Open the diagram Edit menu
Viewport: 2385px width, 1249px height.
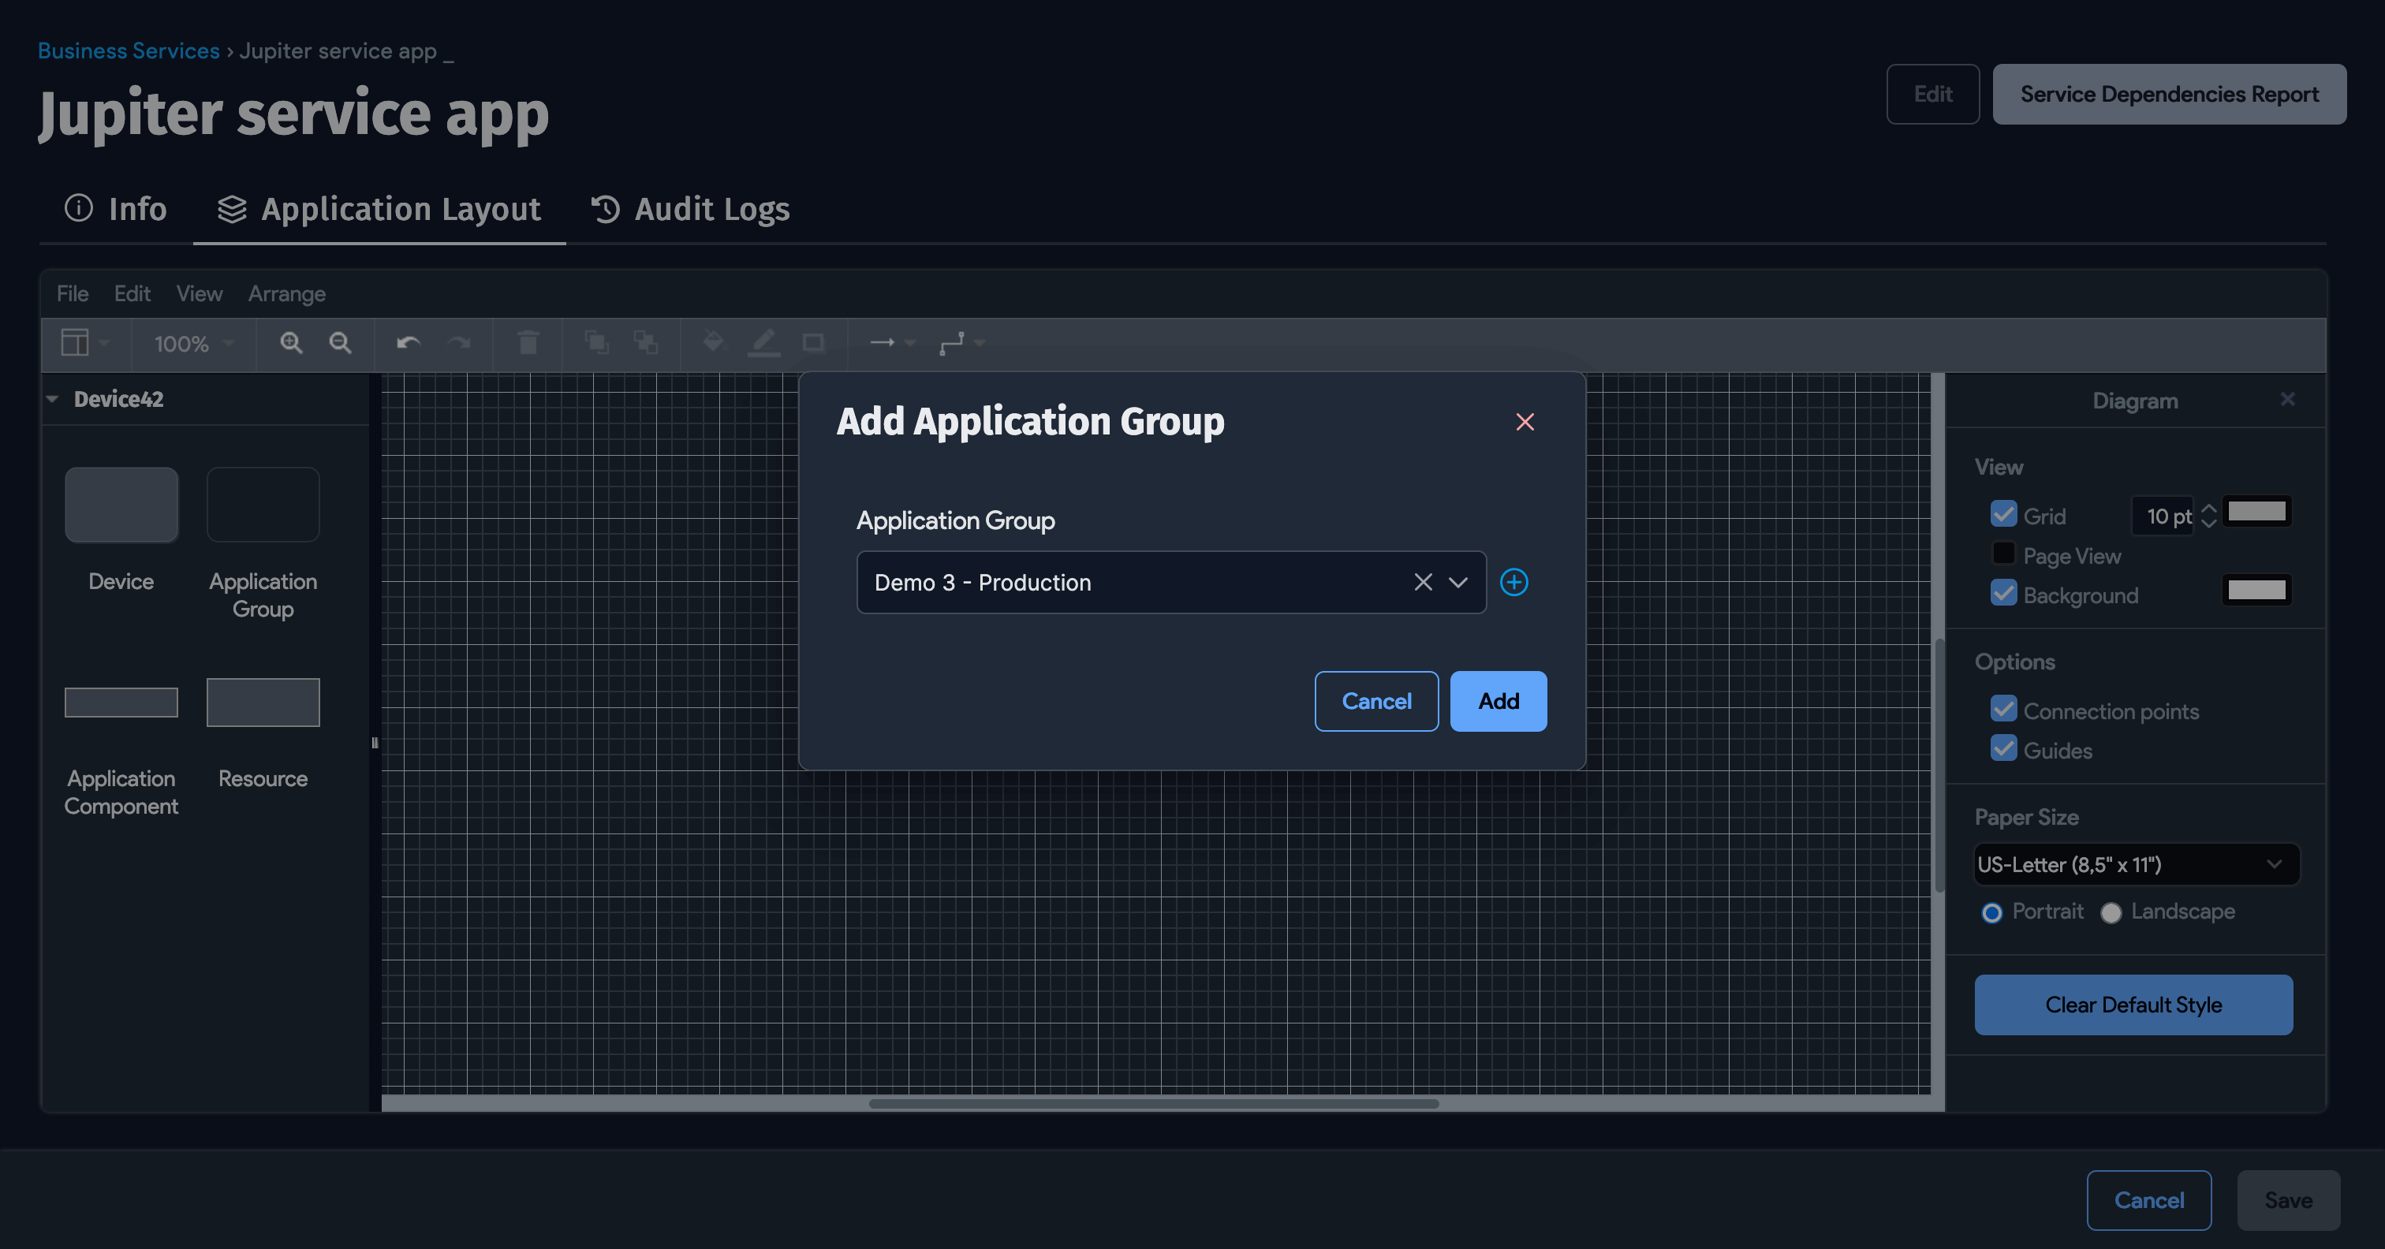tap(132, 293)
